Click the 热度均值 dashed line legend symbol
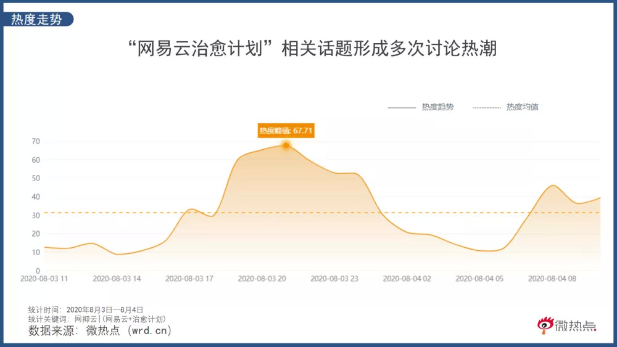617x347 pixels. 486,107
